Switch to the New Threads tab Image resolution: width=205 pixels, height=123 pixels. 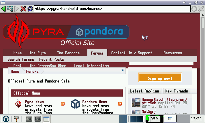[x=177, y=91]
